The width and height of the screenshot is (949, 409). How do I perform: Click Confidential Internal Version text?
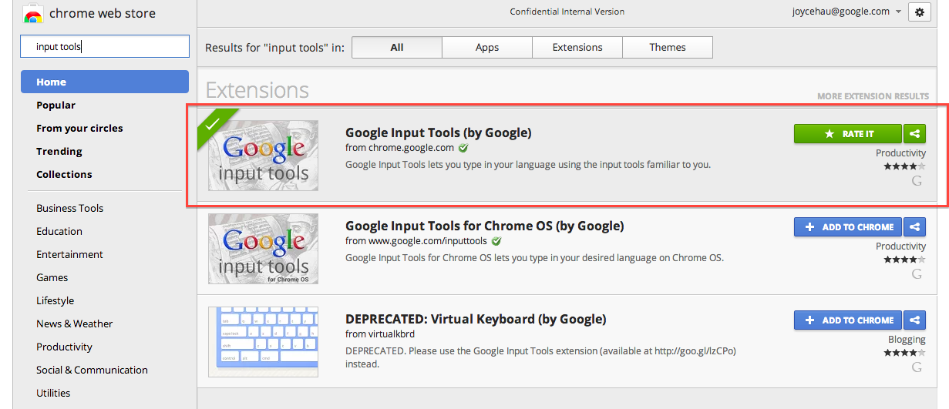point(567,12)
